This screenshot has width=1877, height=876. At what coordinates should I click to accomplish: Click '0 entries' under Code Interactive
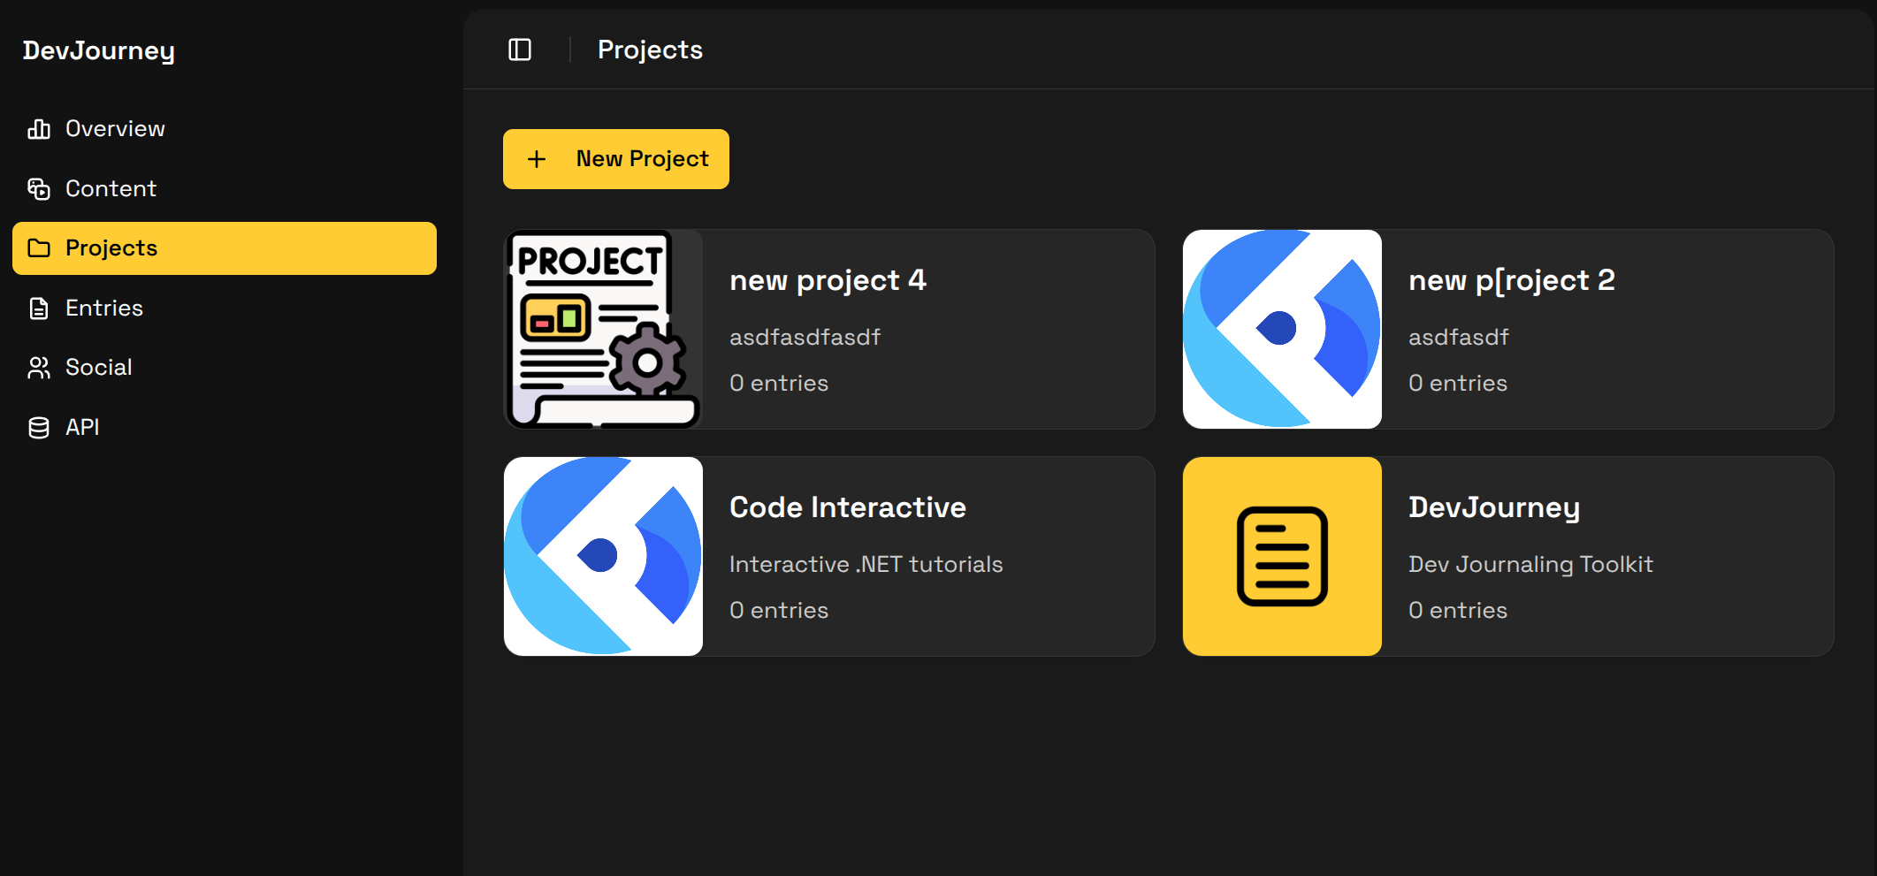pyautogui.click(x=779, y=611)
